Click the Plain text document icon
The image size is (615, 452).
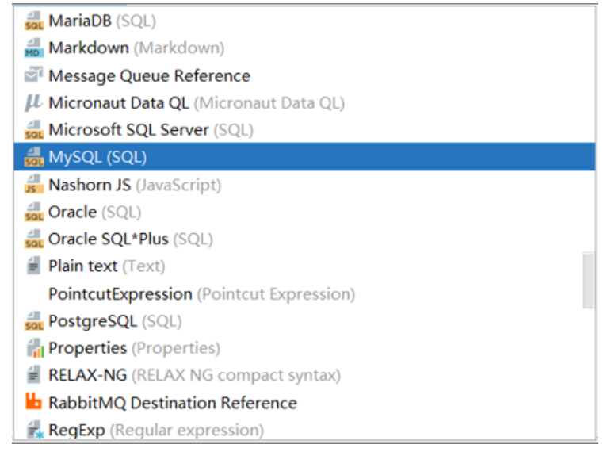click(x=34, y=266)
